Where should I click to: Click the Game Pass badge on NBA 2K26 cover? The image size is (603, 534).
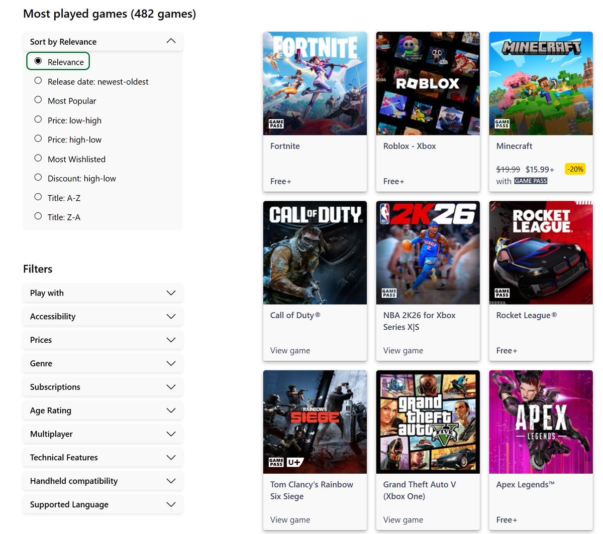pyautogui.click(x=389, y=293)
